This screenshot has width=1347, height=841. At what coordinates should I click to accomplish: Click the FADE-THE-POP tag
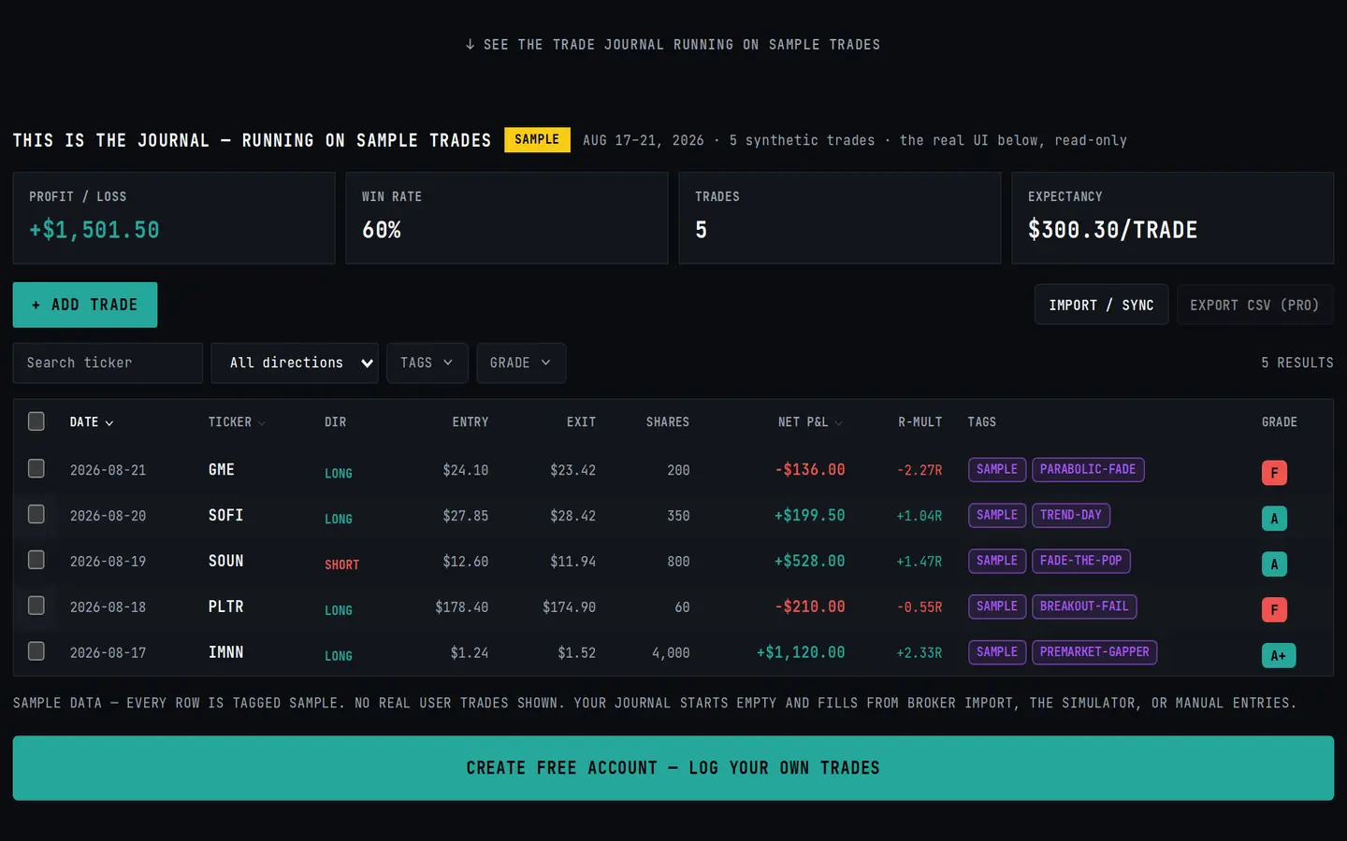pyautogui.click(x=1081, y=561)
